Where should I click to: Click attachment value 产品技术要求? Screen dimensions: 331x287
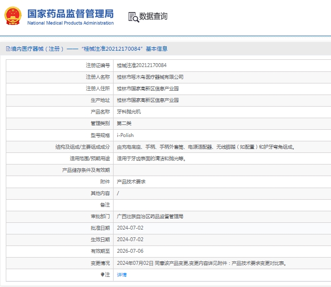point(131,182)
